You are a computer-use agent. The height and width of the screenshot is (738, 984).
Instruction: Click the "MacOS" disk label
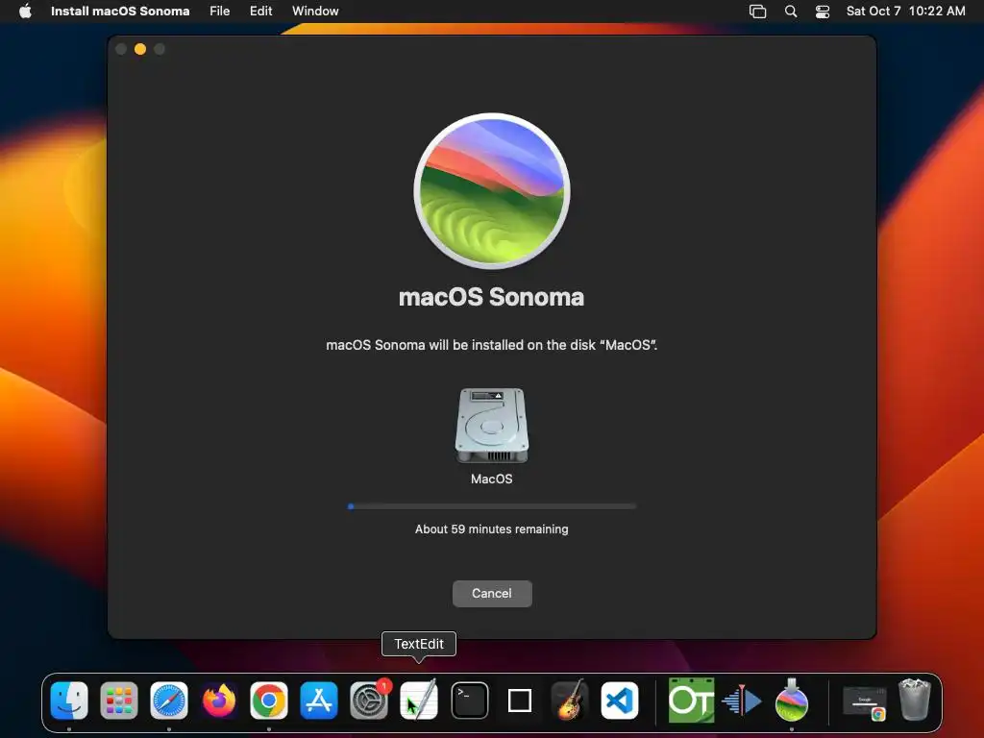point(491,479)
